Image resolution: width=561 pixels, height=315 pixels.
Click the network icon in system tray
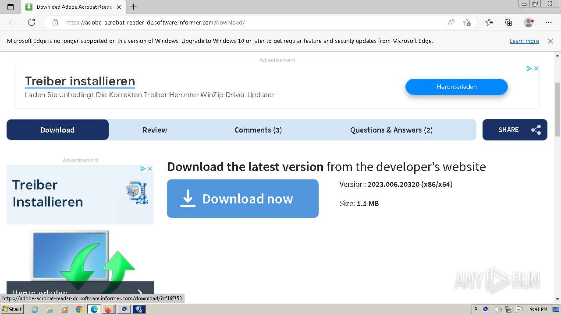click(x=509, y=309)
